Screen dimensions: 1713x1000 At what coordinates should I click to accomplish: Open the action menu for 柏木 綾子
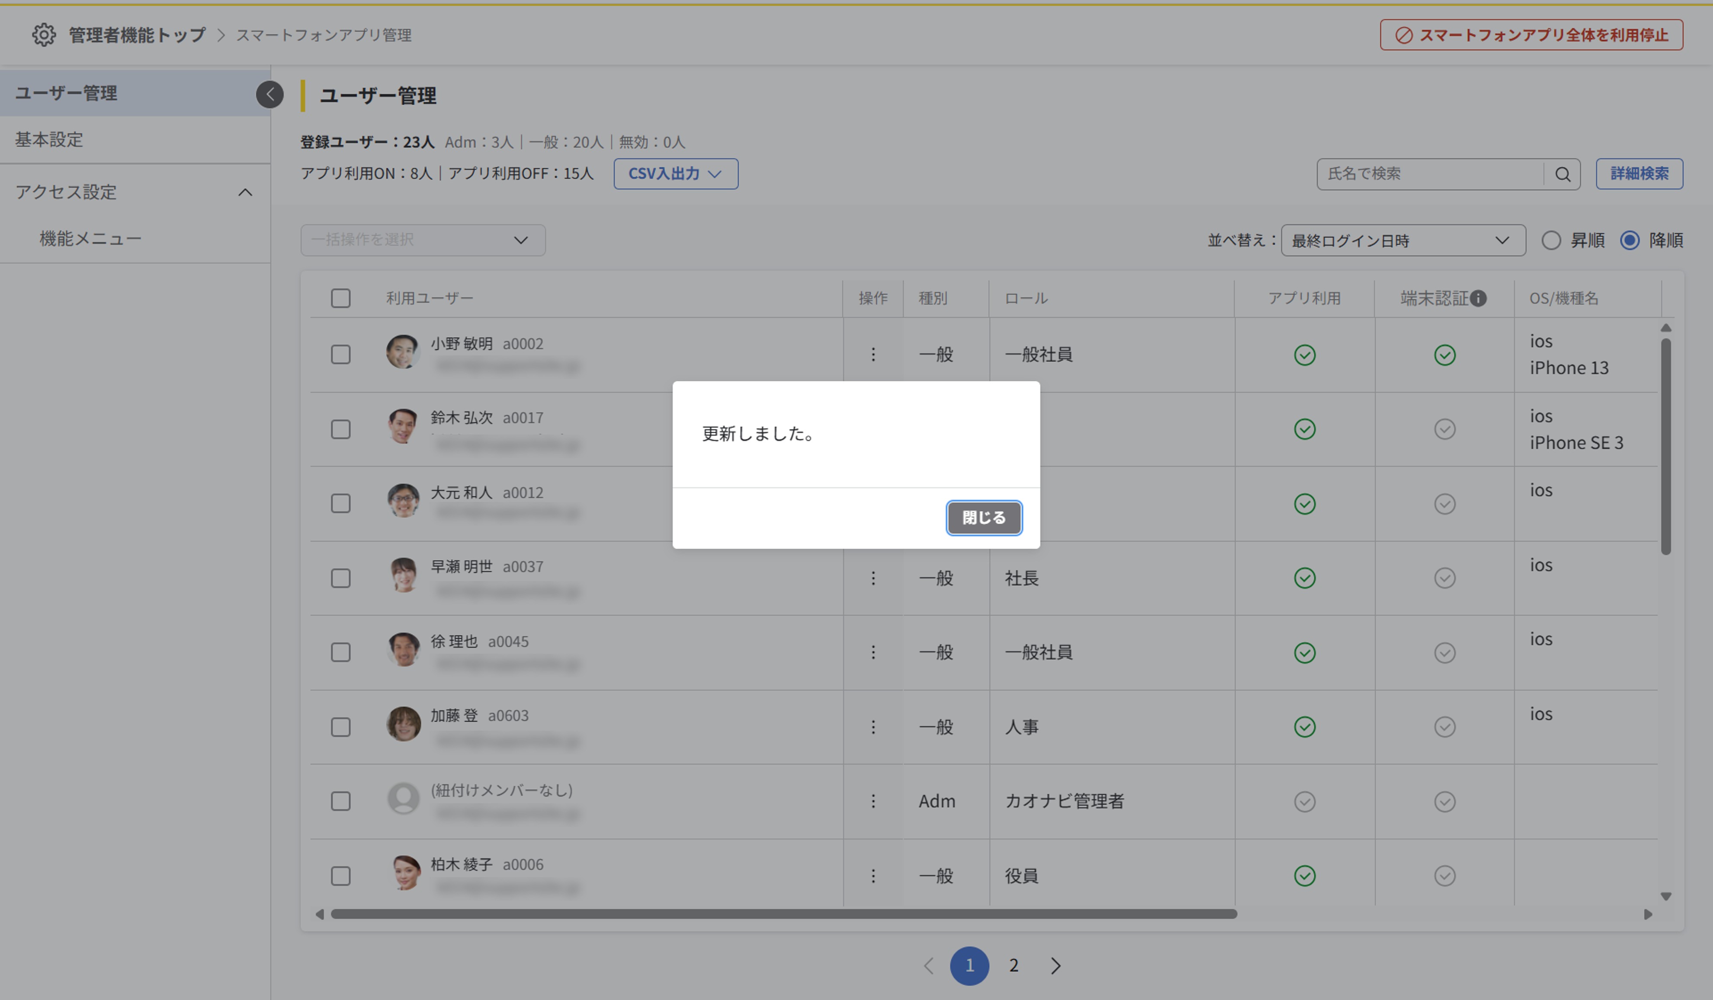(873, 875)
